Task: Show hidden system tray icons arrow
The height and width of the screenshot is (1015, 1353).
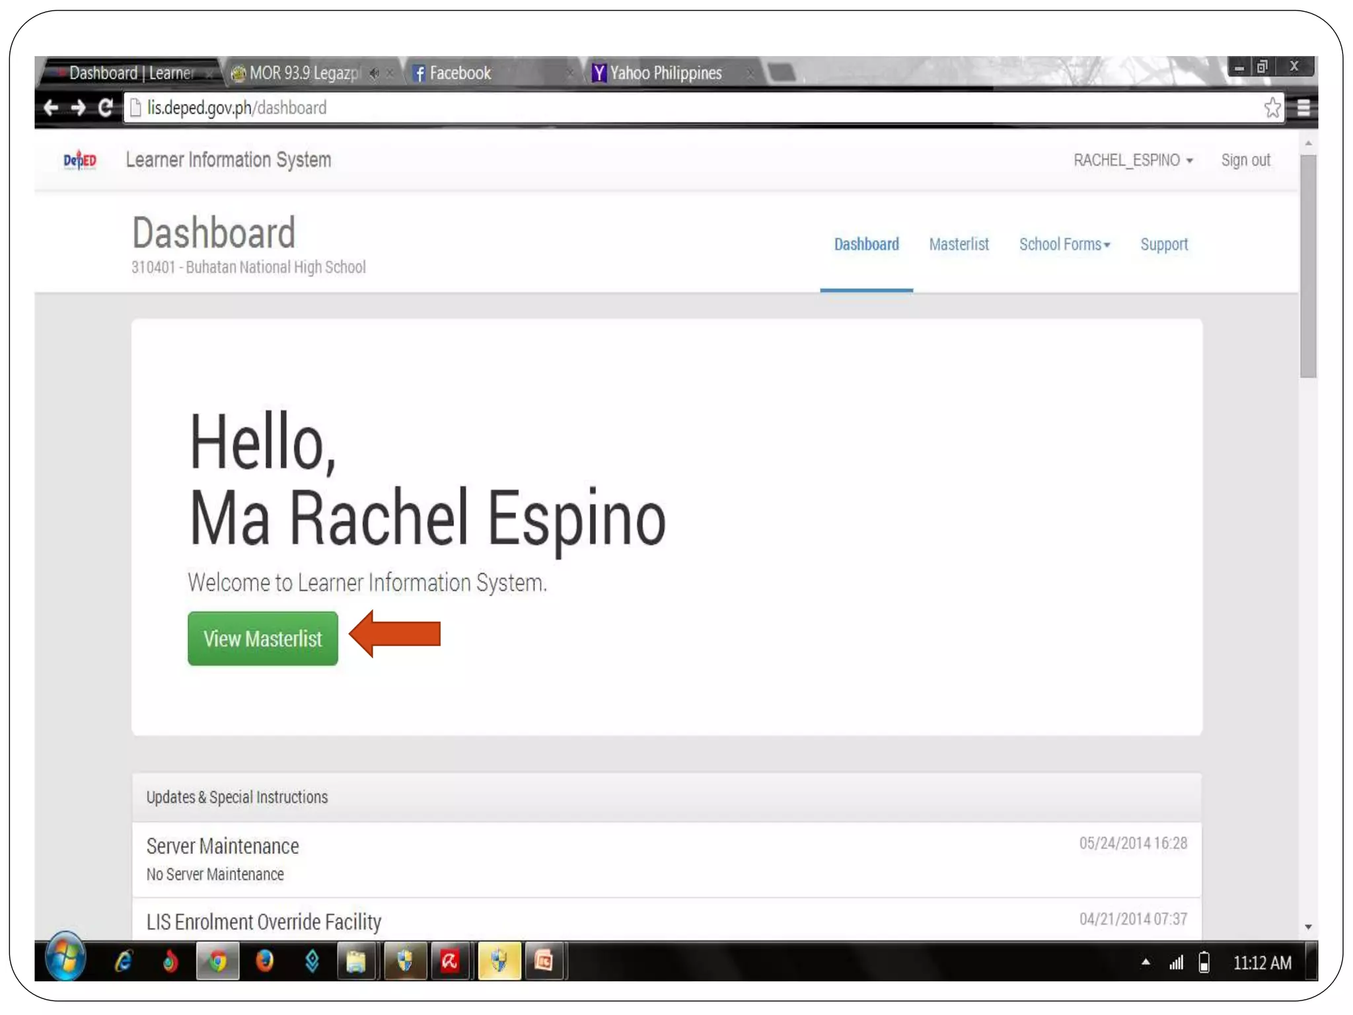Action: pos(1146,962)
